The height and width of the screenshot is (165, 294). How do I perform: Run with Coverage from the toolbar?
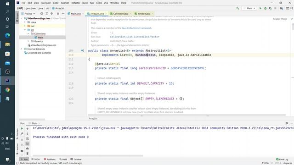click(x=270, y=8)
